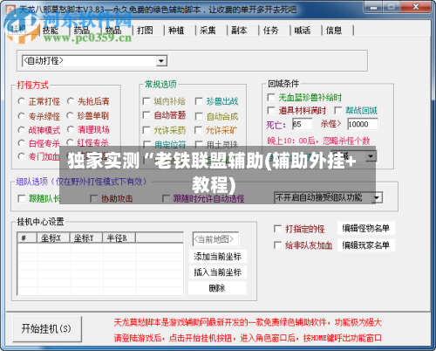Open 编辑怪物名单 editor
This screenshot has width=436, height=351.
366,229
